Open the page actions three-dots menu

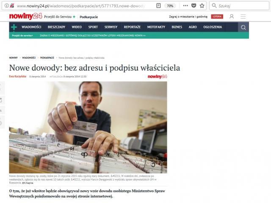point(185,5)
